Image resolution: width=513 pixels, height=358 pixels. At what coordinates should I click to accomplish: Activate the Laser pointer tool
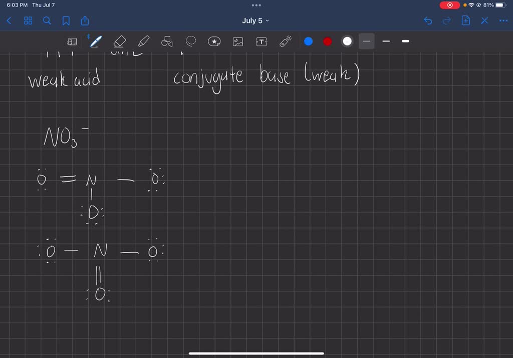pos(286,41)
